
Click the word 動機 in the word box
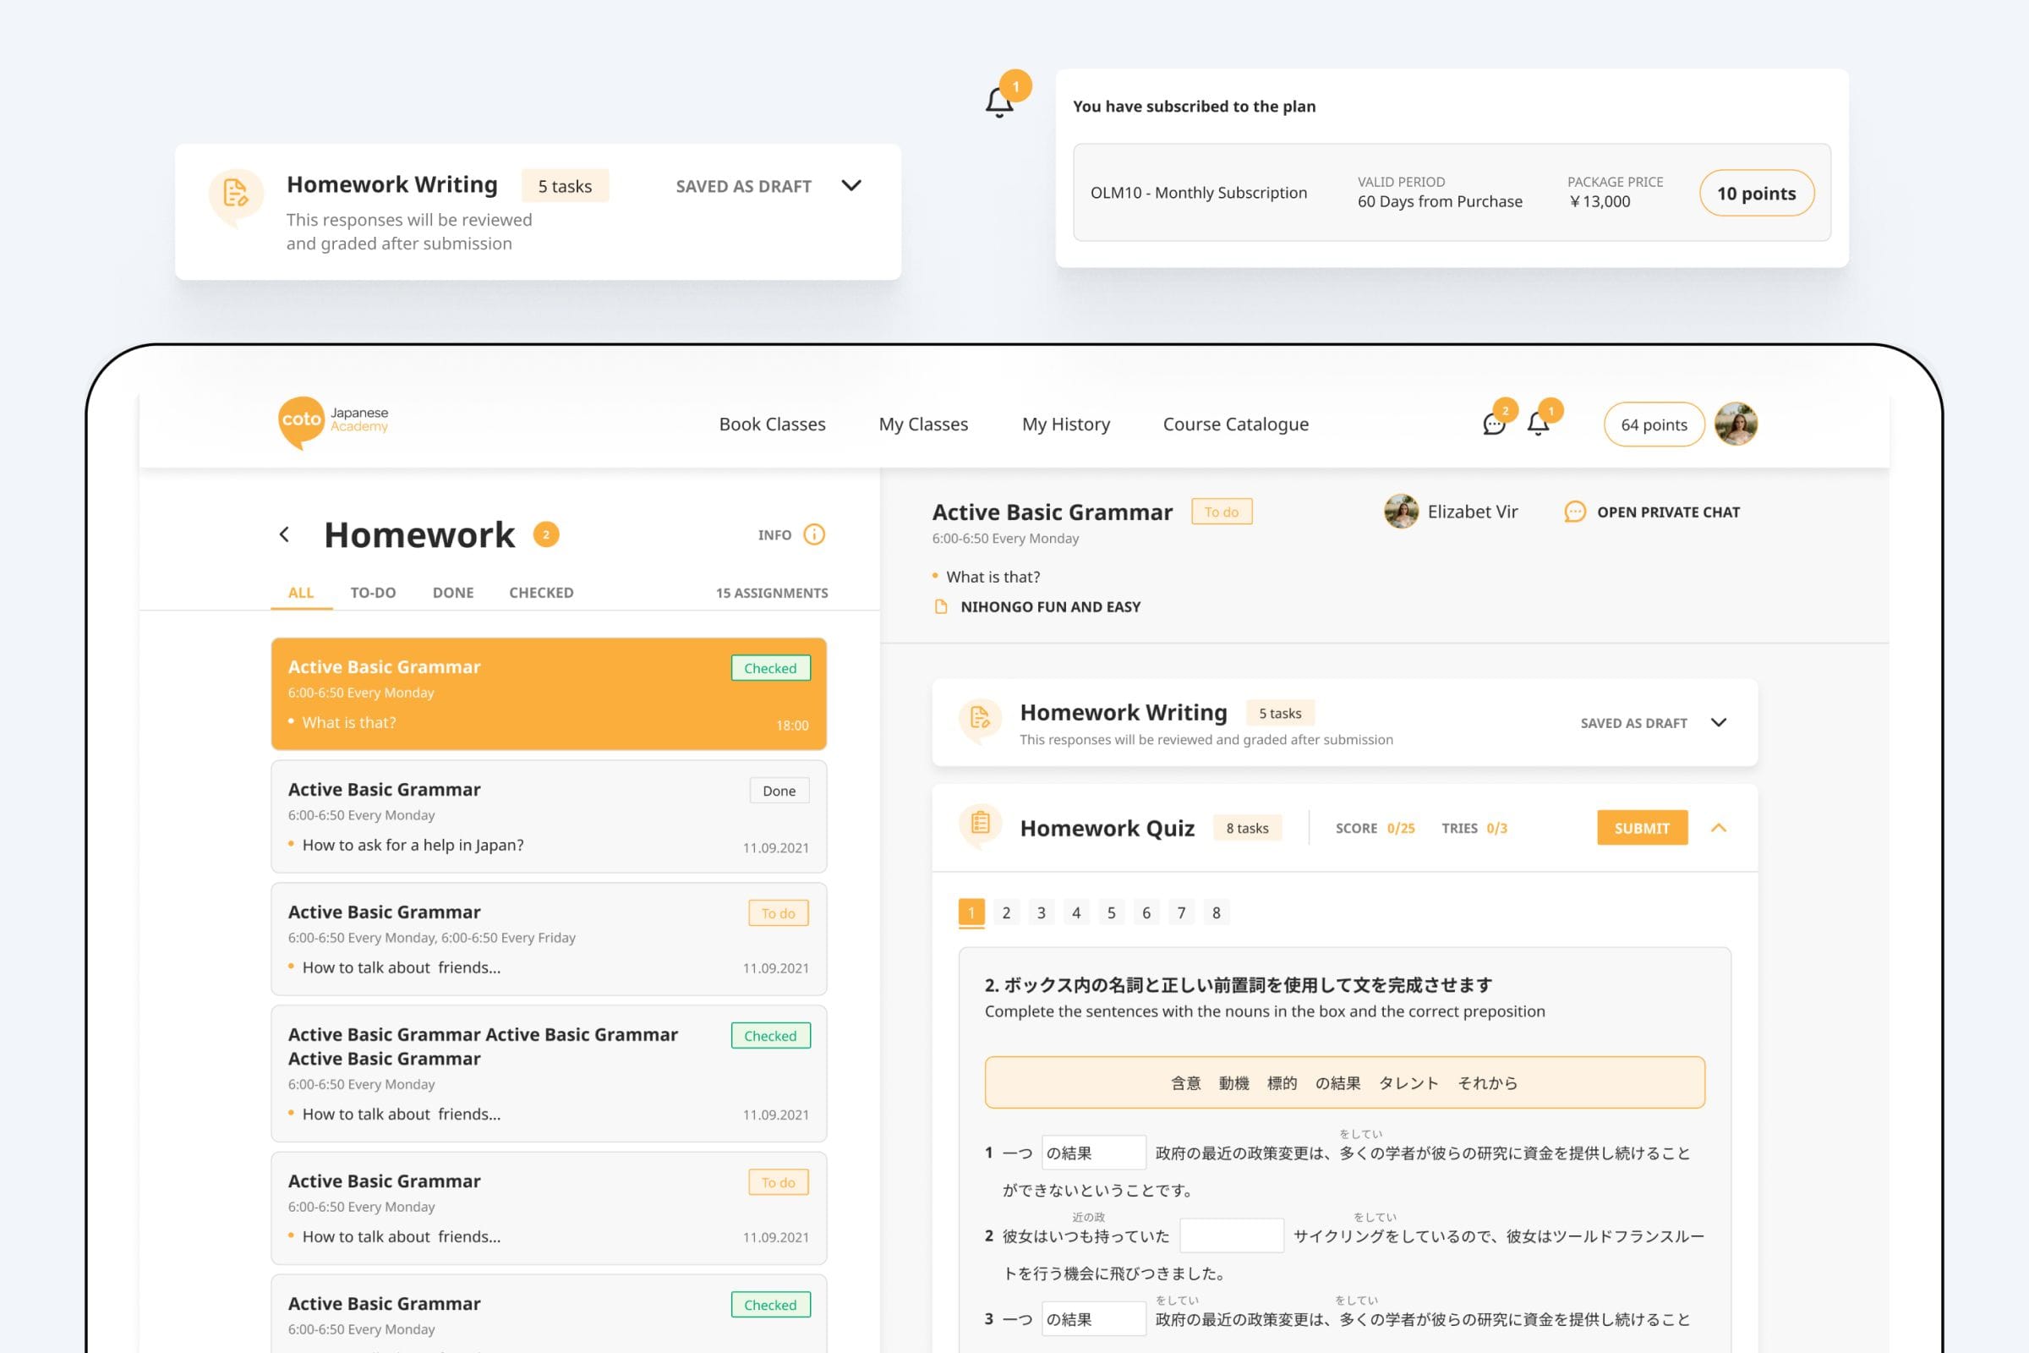pos(1233,1083)
